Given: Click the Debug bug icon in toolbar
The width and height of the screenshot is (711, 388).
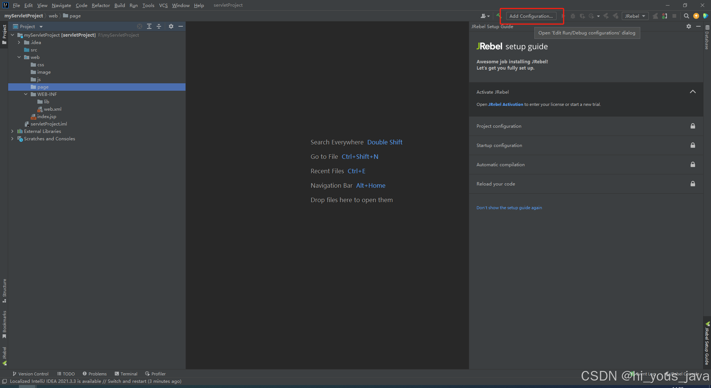Looking at the screenshot, I should (x=573, y=16).
